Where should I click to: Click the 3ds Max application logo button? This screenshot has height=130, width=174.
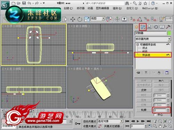[5, 5]
